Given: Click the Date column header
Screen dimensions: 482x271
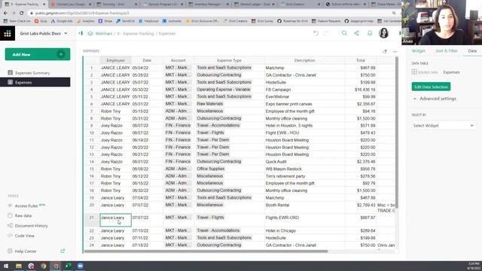Looking at the screenshot, I should click(147, 60).
